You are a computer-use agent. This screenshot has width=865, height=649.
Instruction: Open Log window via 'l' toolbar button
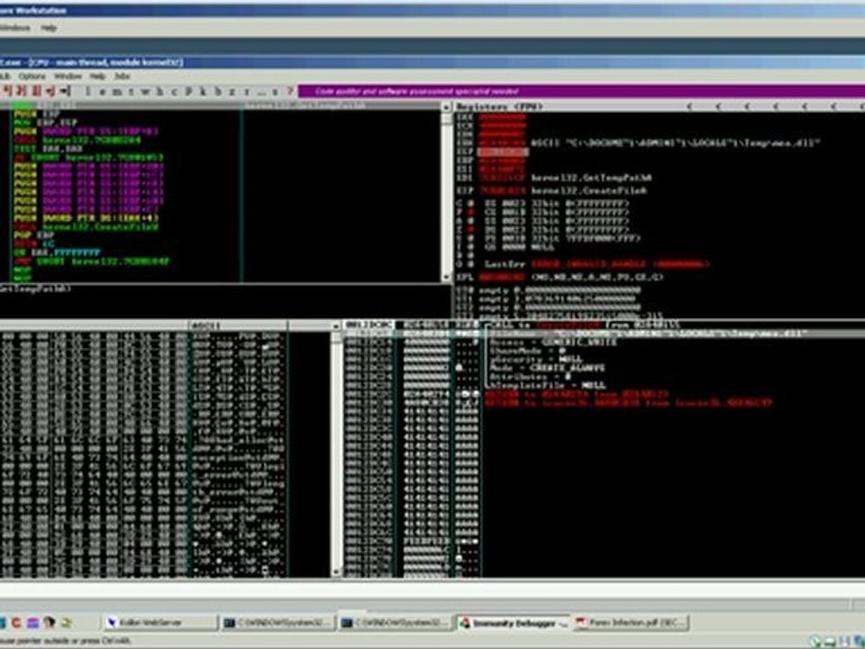tap(87, 92)
